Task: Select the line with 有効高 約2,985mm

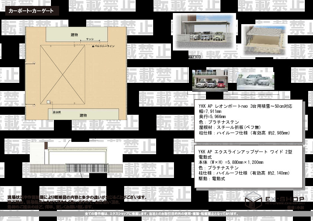Action: point(245,133)
